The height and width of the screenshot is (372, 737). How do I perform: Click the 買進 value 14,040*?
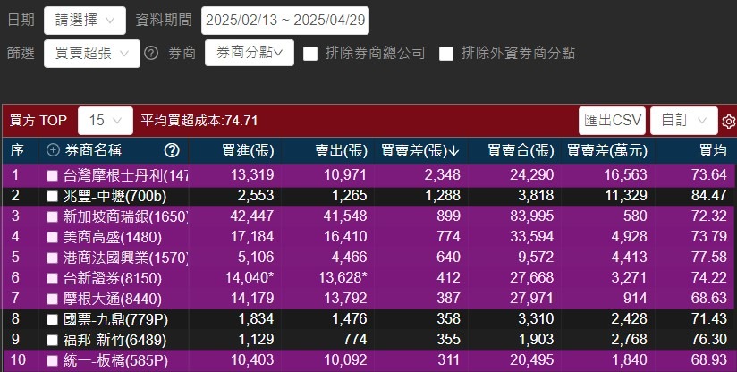(x=250, y=277)
